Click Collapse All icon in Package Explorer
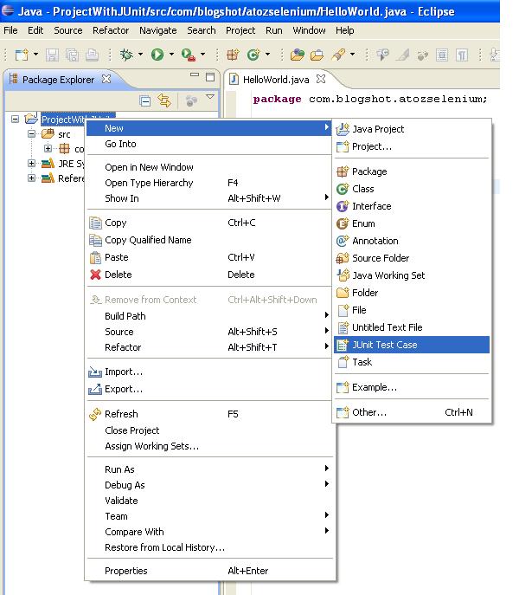Viewport: 519px width, 595px height. coord(144,100)
